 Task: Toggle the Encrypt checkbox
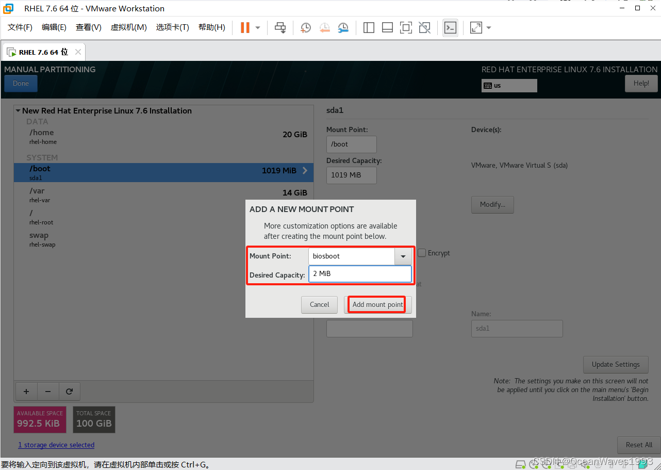point(422,253)
